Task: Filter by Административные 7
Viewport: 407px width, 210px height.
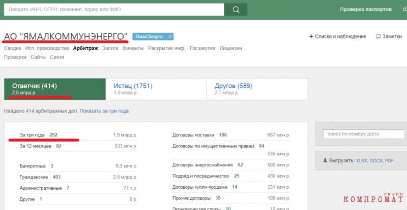Action: pos(44,188)
